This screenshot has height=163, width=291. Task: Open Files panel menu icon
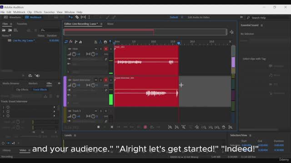[11, 24]
